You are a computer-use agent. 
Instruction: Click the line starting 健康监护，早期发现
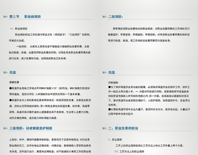pos(149,35)
